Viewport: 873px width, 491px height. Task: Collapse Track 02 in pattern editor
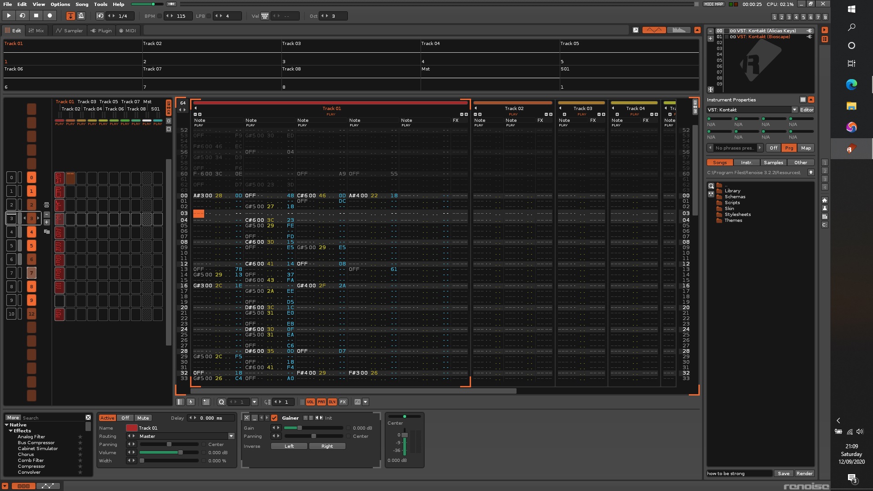click(475, 108)
